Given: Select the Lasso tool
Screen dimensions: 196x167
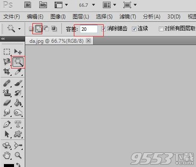Looking at the screenshot, I should [x=7, y=62].
